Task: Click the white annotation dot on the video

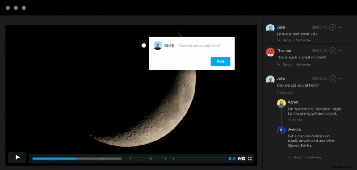Action: [x=144, y=46]
